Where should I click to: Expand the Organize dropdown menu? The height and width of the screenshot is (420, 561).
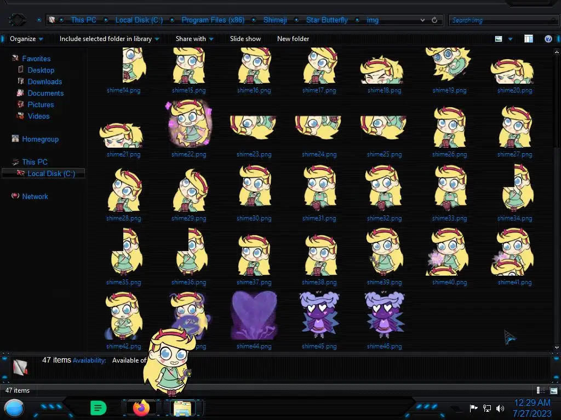pos(26,39)
